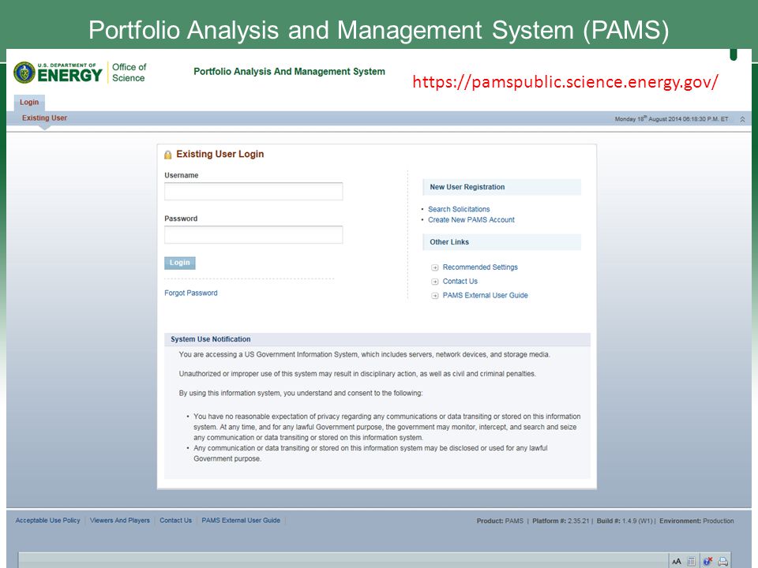Open the Recommended Settings link

pos(480,267)
